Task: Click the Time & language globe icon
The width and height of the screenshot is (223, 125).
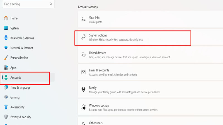Action: (x=6, y=87)
